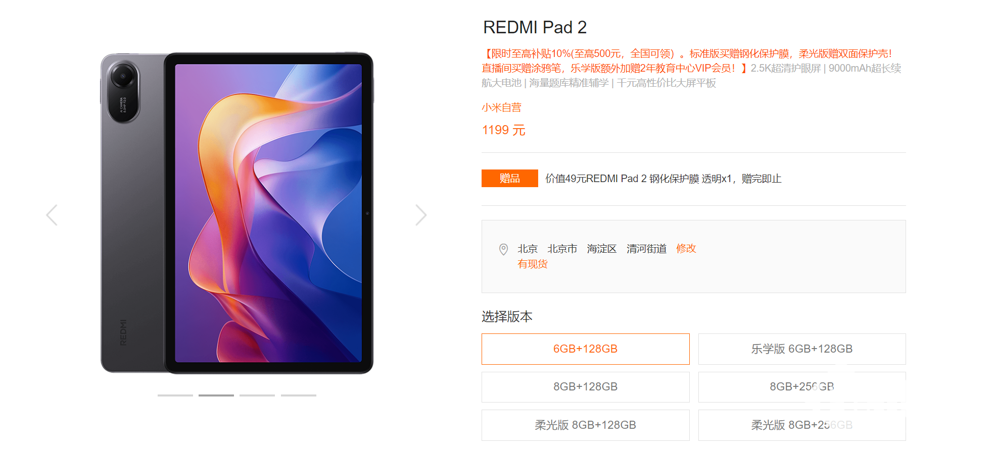Click the 北京市 city in address
The image size is (995, 455).
tap(562, 249)
